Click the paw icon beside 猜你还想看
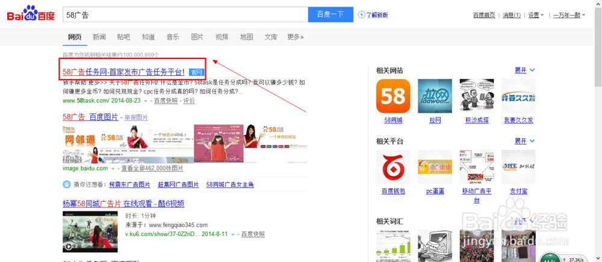Viewport: 602px width, 262px height. [x=66, y=185]
